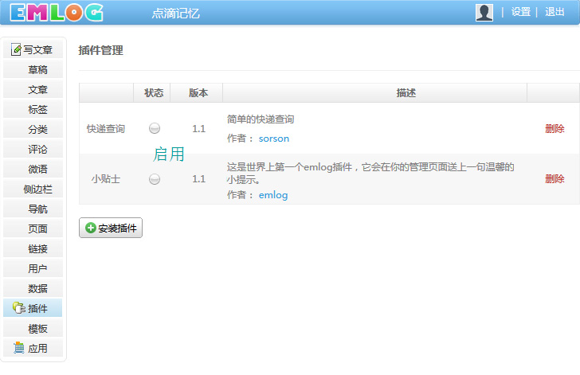
Task: Open author sorson link
Action: coord(274,139)
